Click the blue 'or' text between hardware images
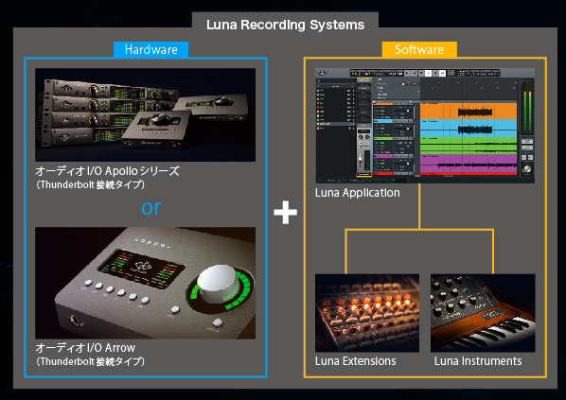Image resolution: width=566 pixels, height=400 pixels. [x=150, y=207]
